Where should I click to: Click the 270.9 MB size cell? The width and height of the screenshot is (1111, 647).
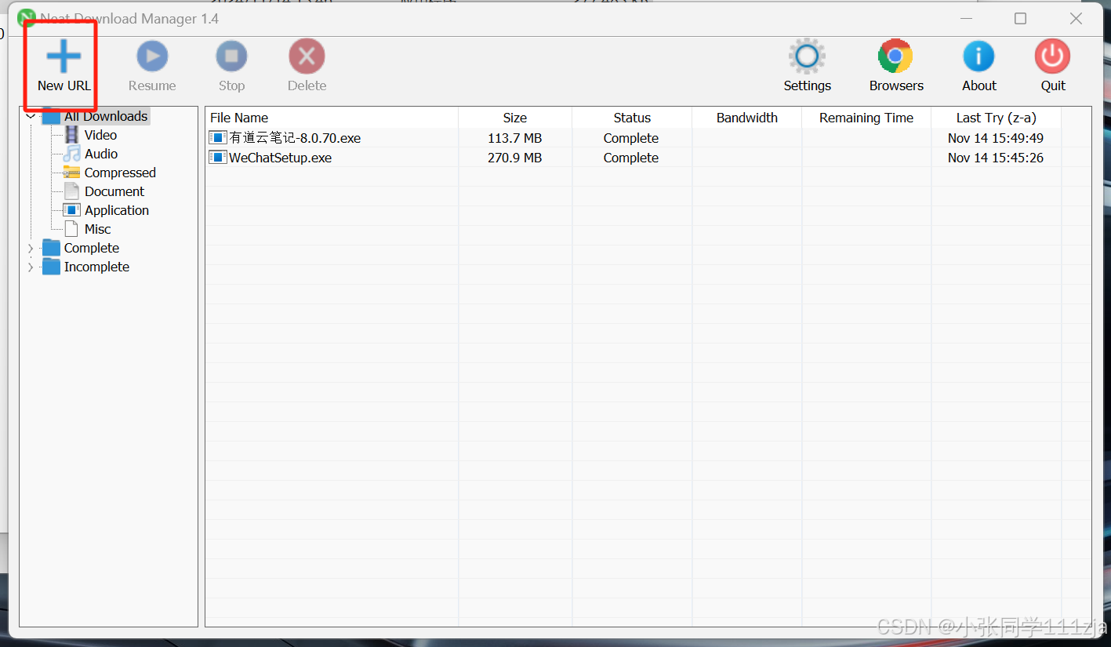(514, 158)
